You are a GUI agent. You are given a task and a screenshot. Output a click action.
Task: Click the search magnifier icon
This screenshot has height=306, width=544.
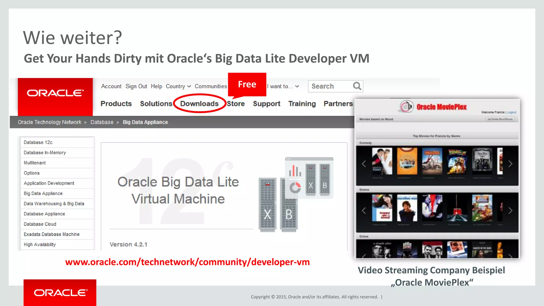357,86
